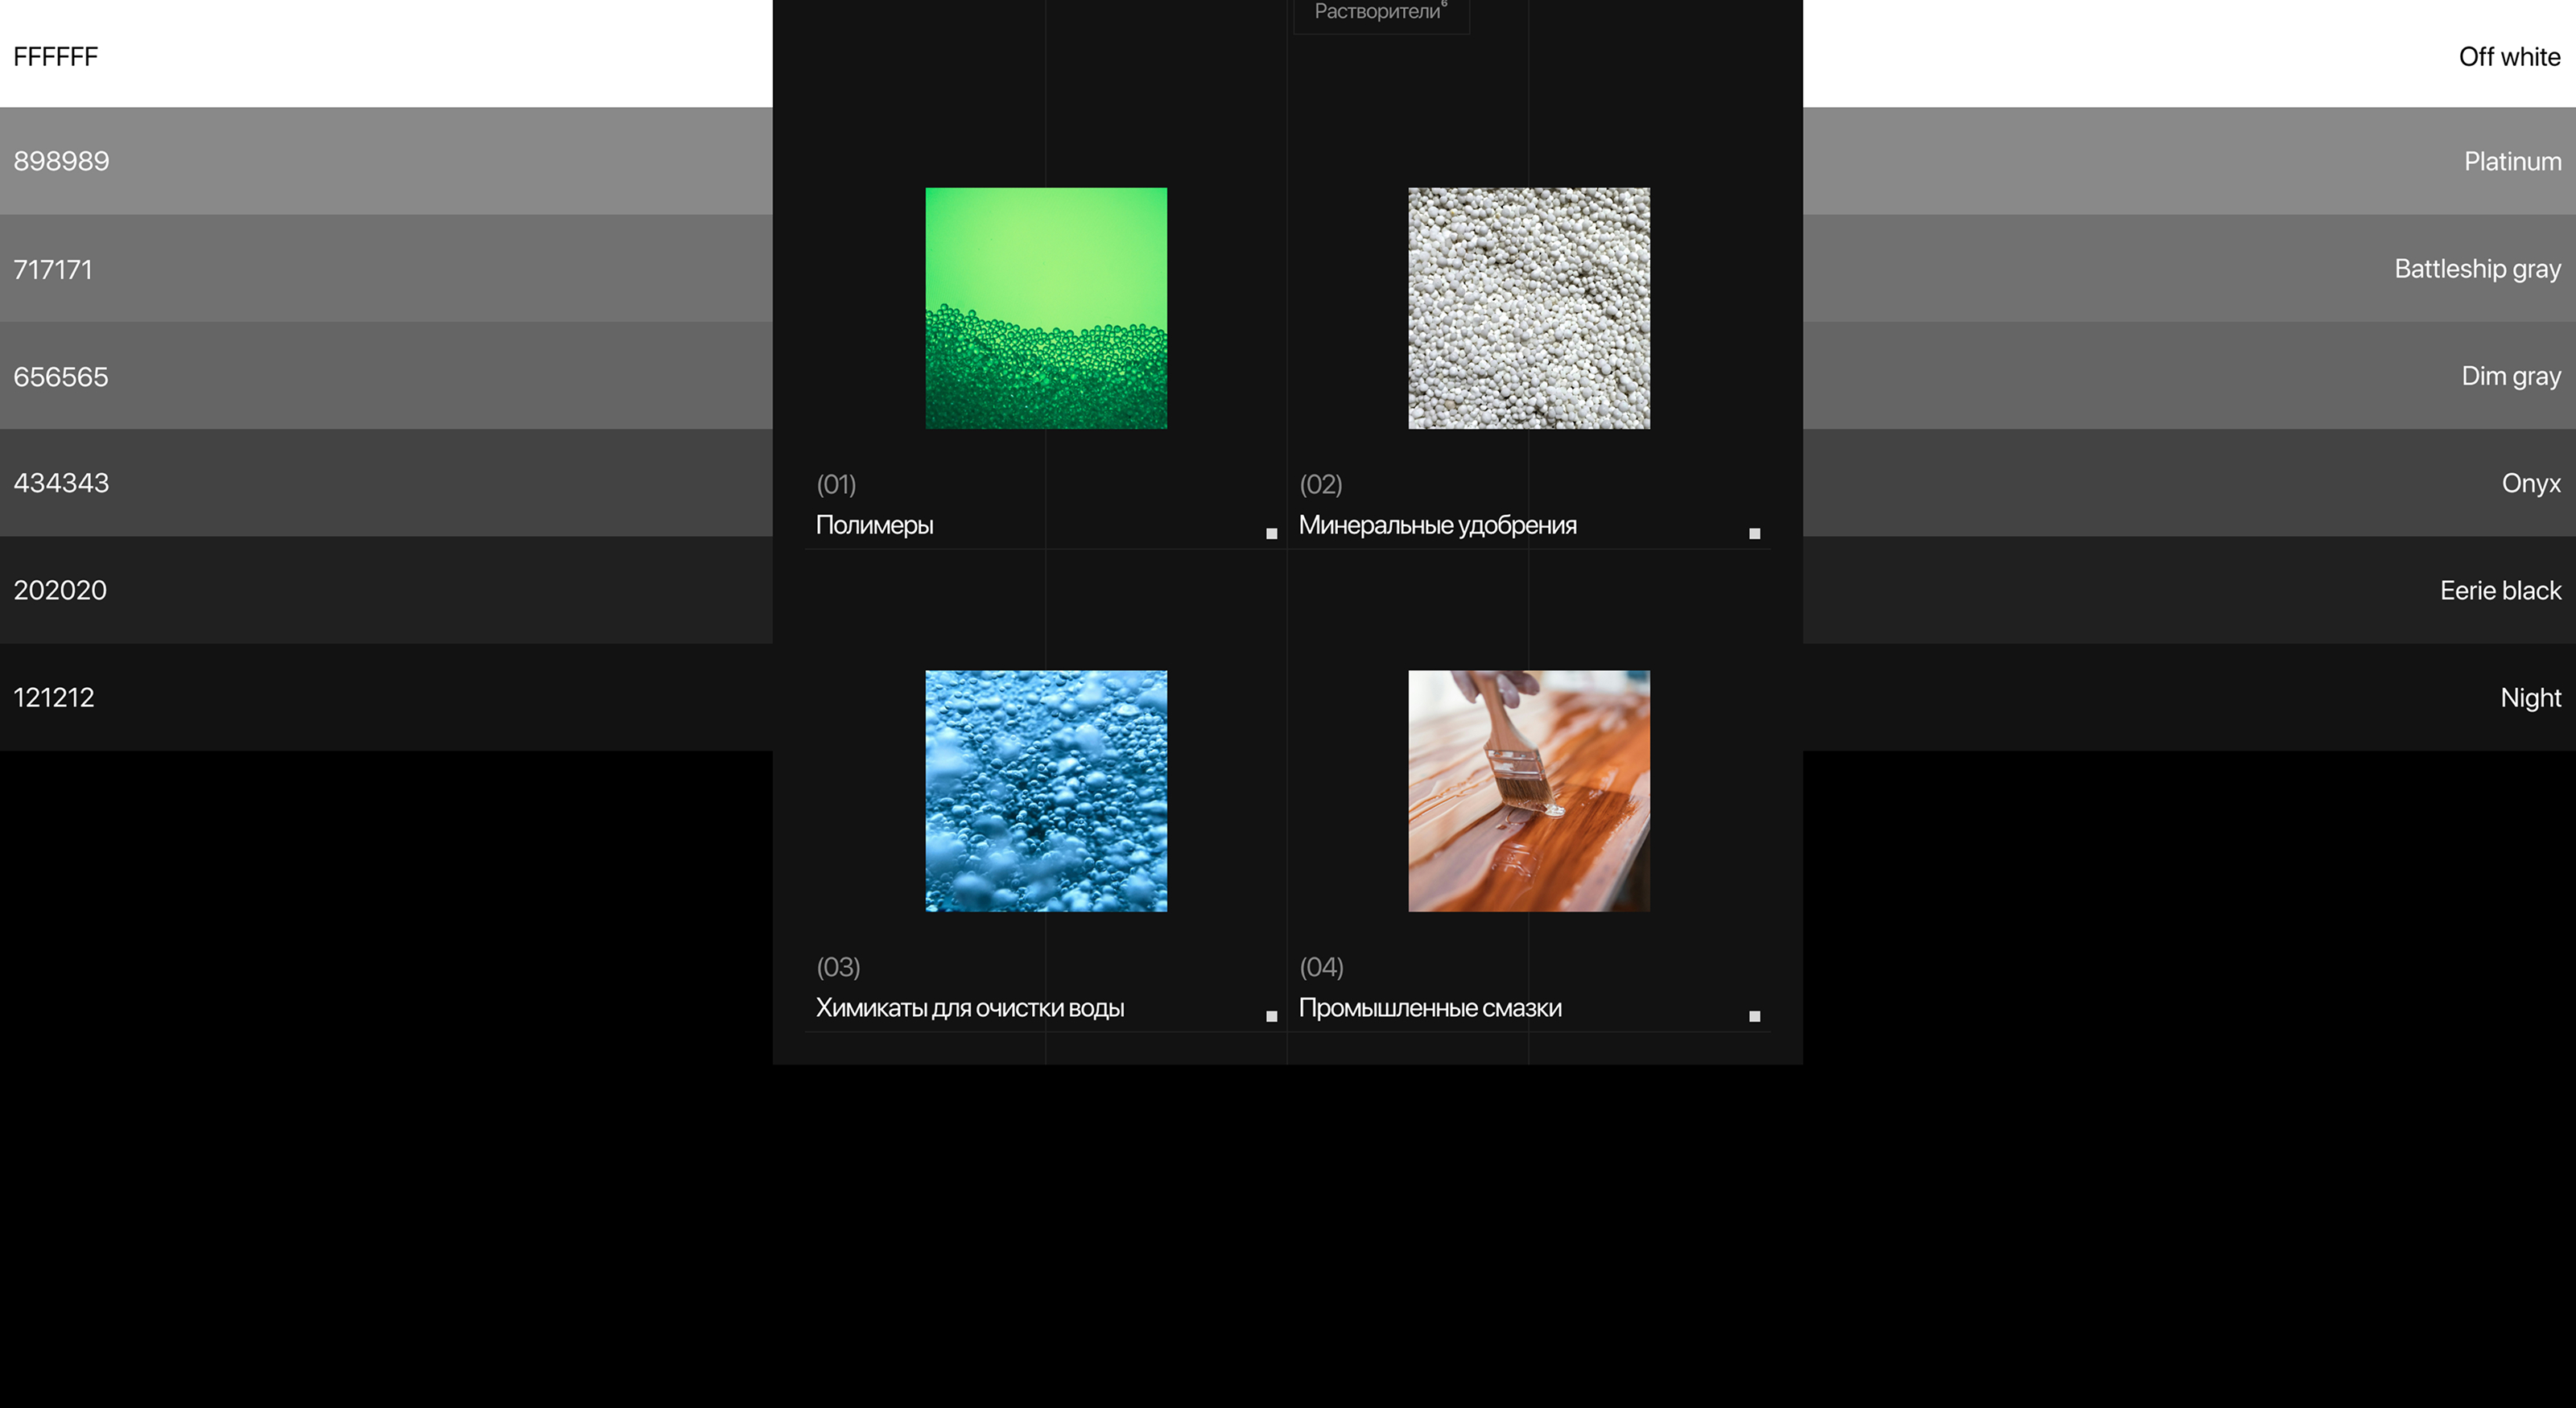The width and height of the screenshot is (2576, 1408).
Task: Open the brush on wood varnish image
Action: pyautogui.click(x=1529, y=790)
